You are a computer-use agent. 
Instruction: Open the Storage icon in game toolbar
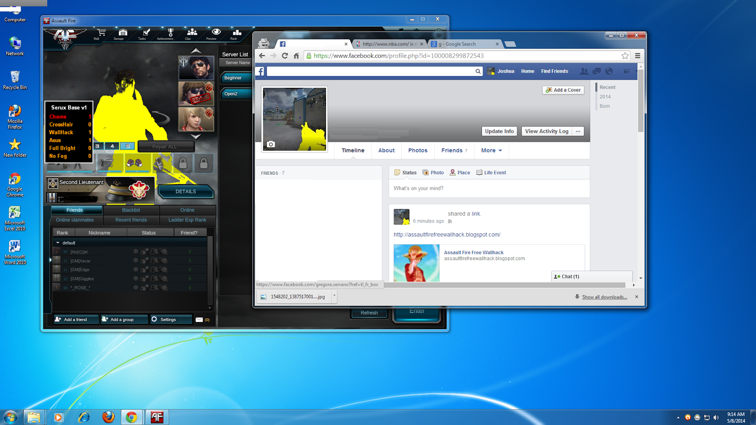[x=123, y=33]
